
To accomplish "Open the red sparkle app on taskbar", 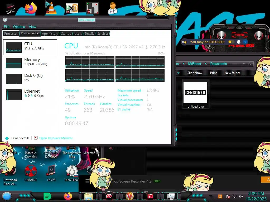I will click(150, 196).
